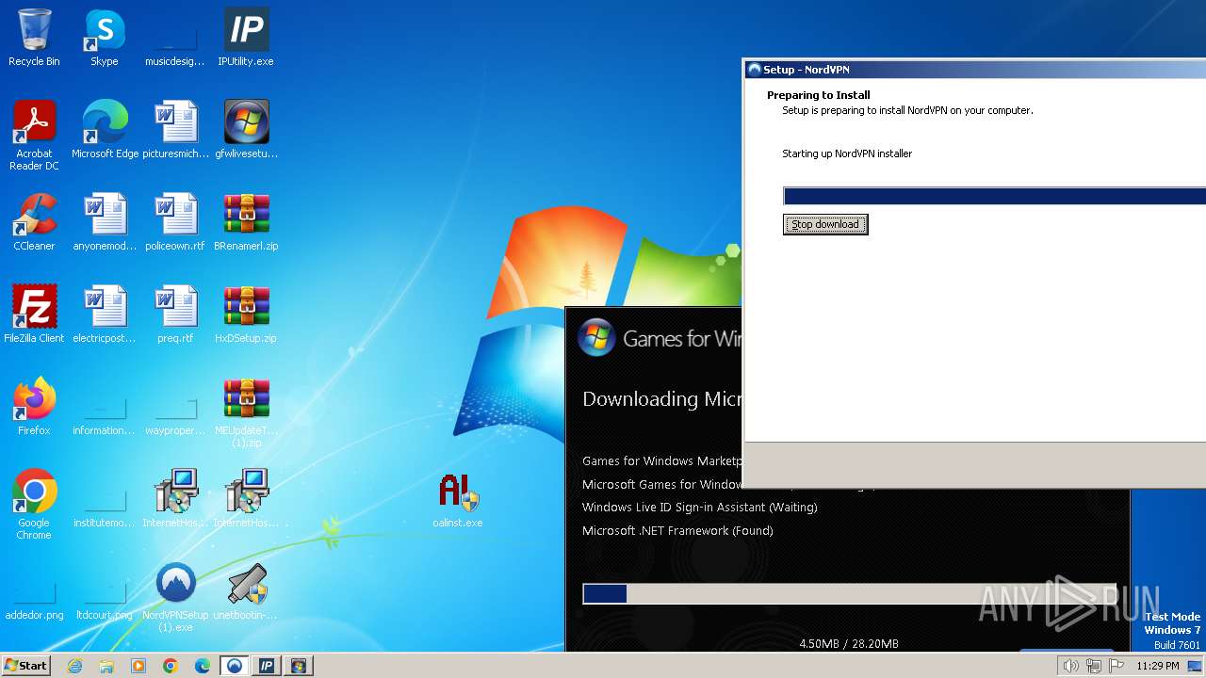
Task: Switch to Games for Windows taskbar button
Action: 299,666
